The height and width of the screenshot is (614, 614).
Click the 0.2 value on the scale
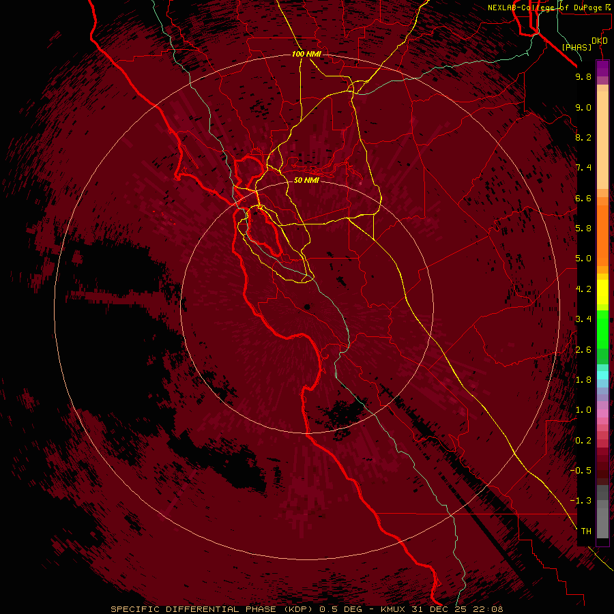583,441
